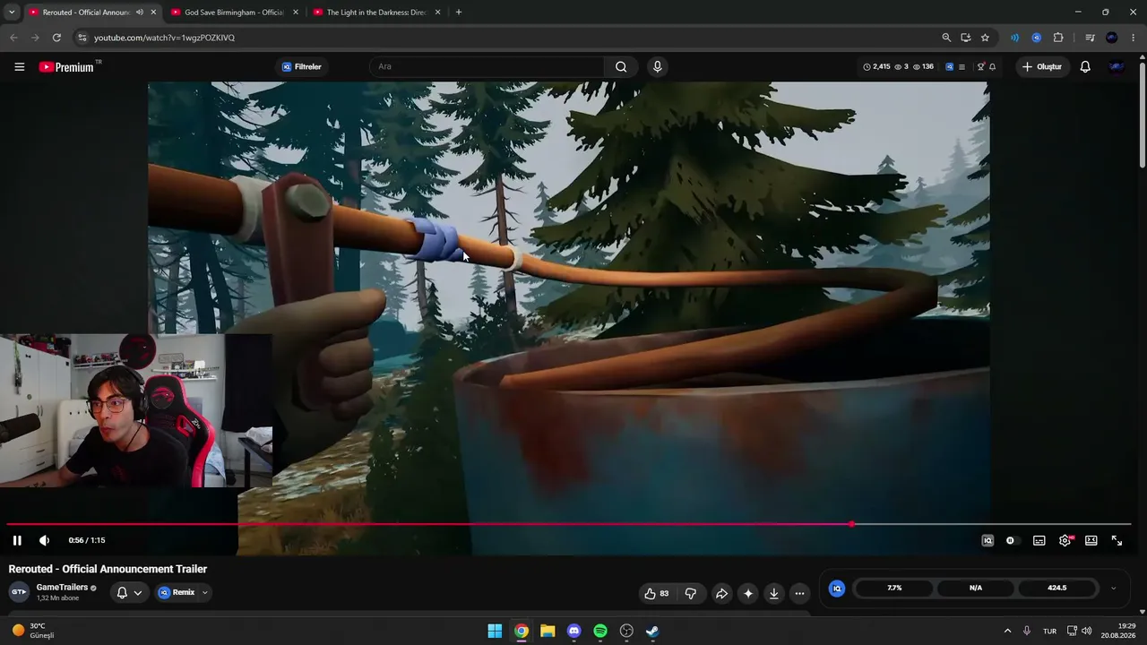Open a new browser tab
The image size is (1147, 645).
[x=459, y=13]
